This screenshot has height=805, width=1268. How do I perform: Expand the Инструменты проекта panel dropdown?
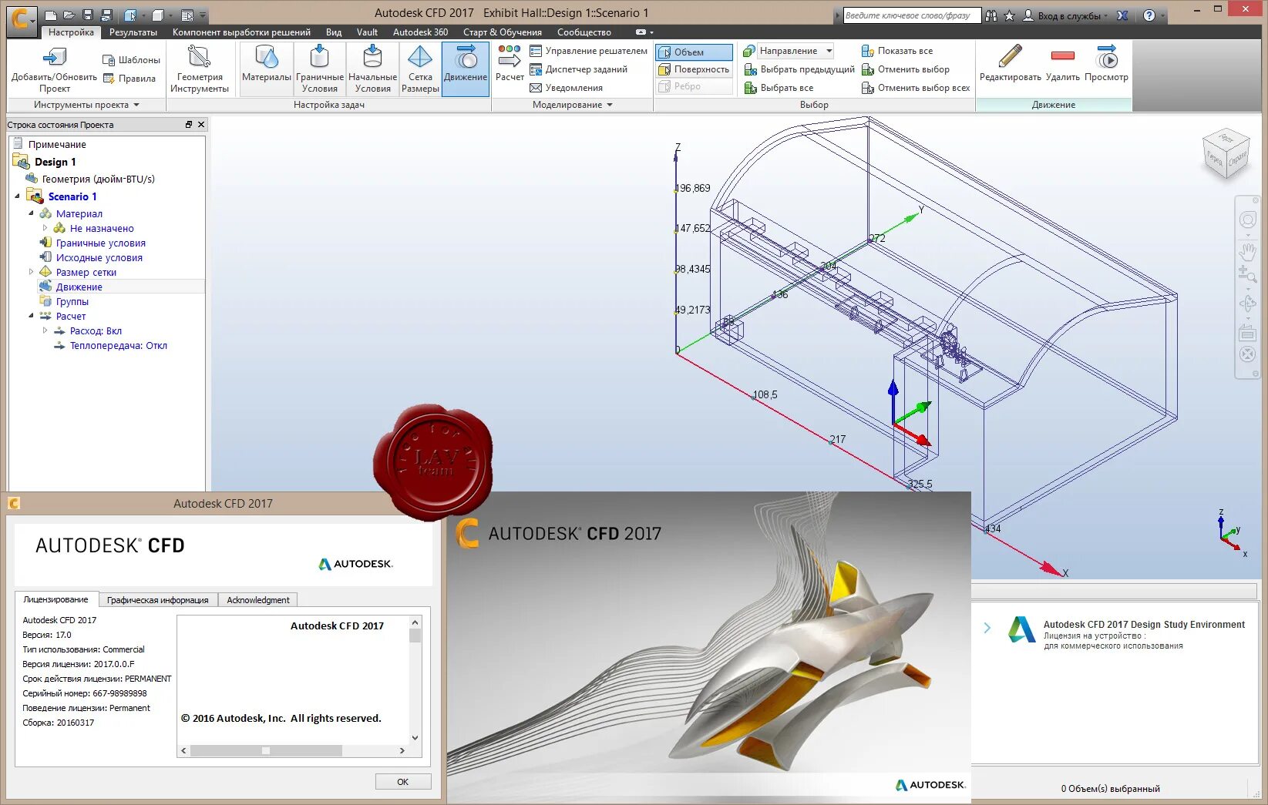coord(86,105)
